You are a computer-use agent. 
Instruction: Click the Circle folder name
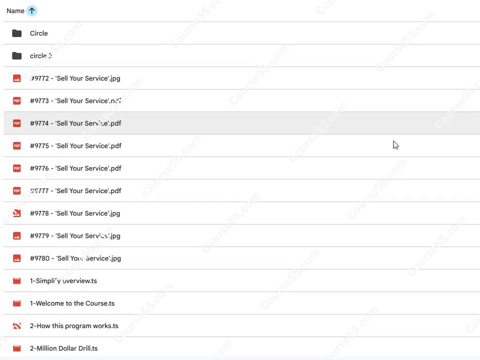39,33
